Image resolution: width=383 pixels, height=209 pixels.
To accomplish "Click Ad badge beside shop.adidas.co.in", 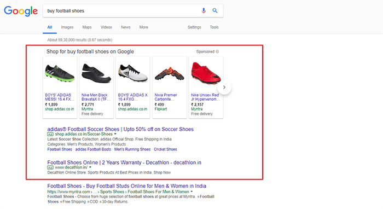I will [50, 134].
